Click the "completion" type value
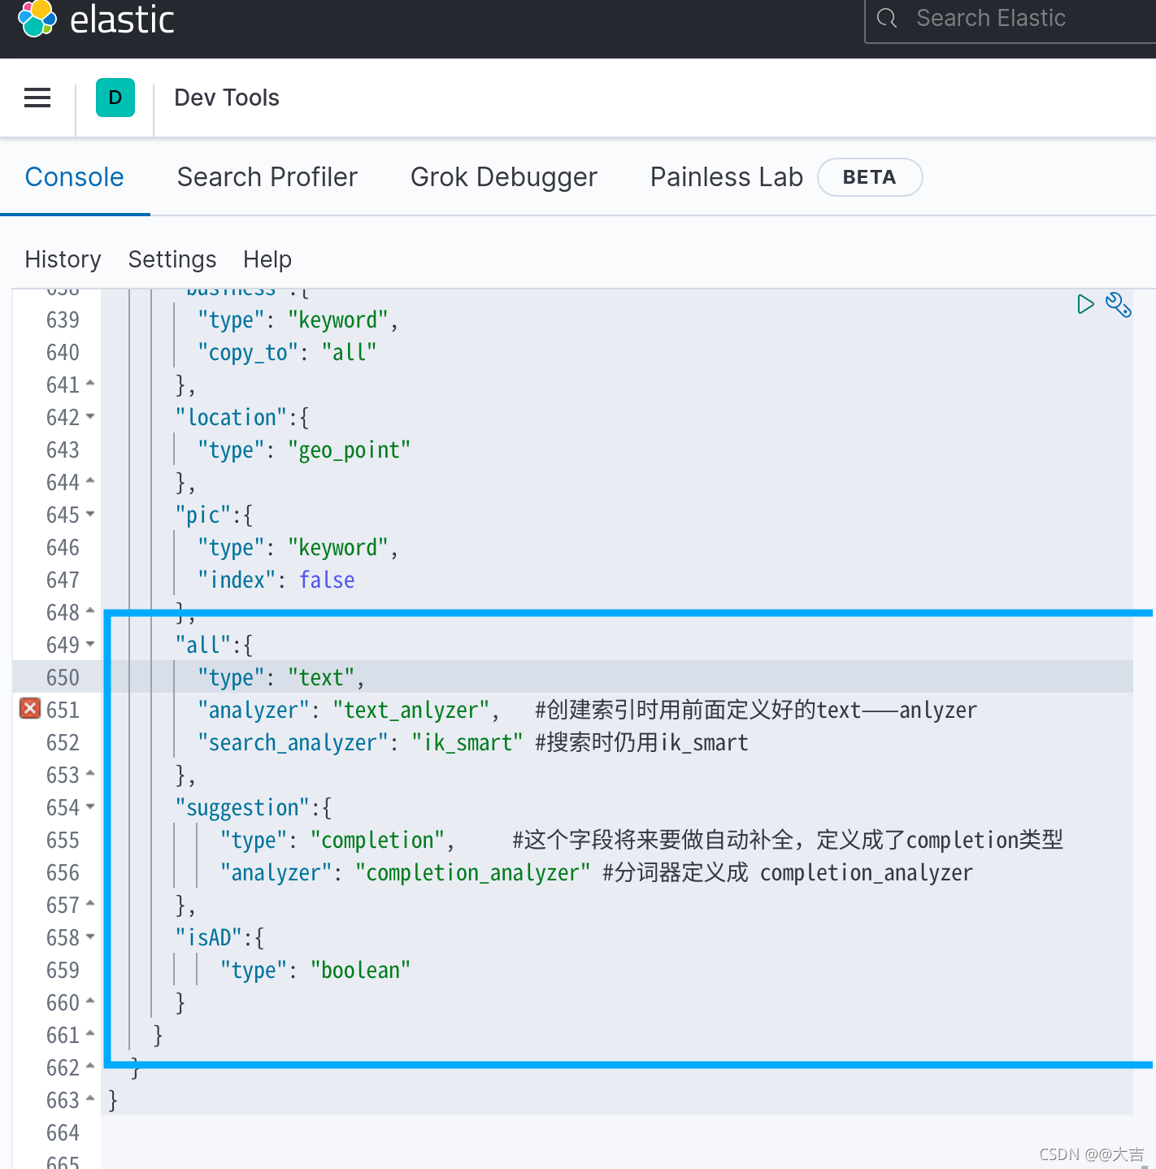The image size is (1156, 1169). coord(377,841)
